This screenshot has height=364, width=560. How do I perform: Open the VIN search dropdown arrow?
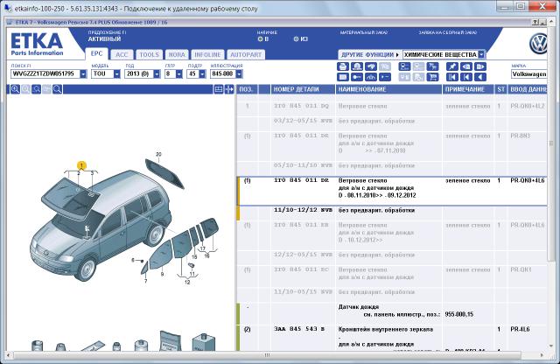coord(83,74)
